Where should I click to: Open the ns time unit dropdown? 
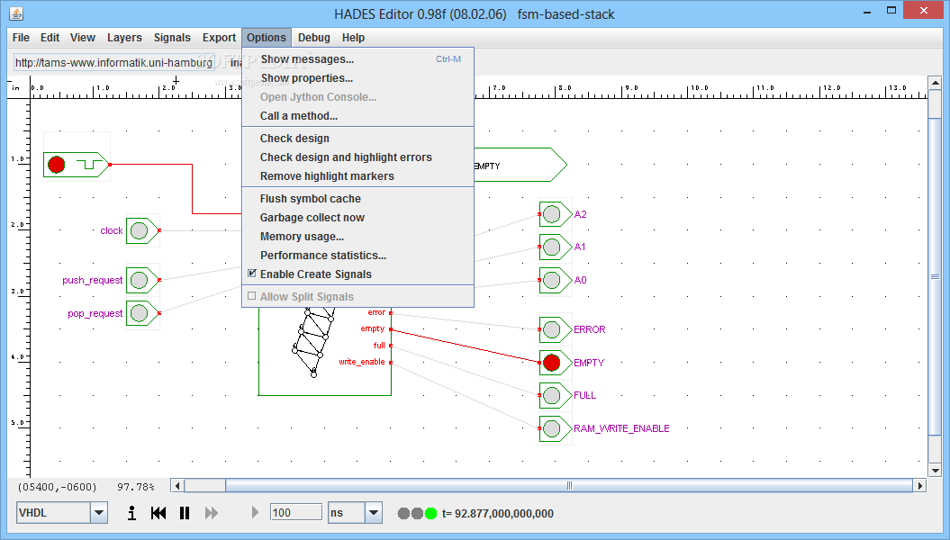pos(374,513)
